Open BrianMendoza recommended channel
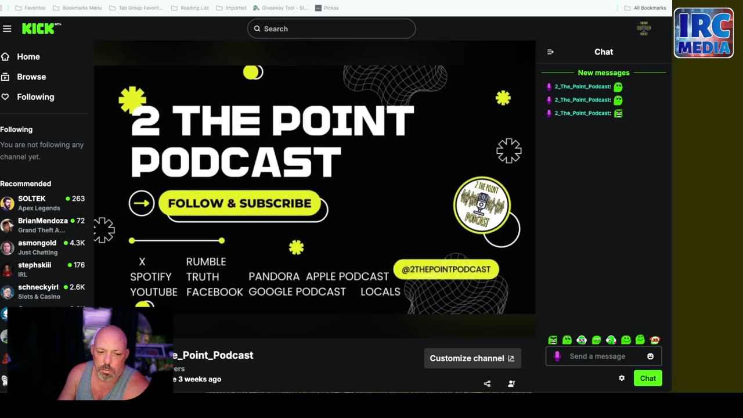This screenshot has width=743, height=418. tap(44, 225)
